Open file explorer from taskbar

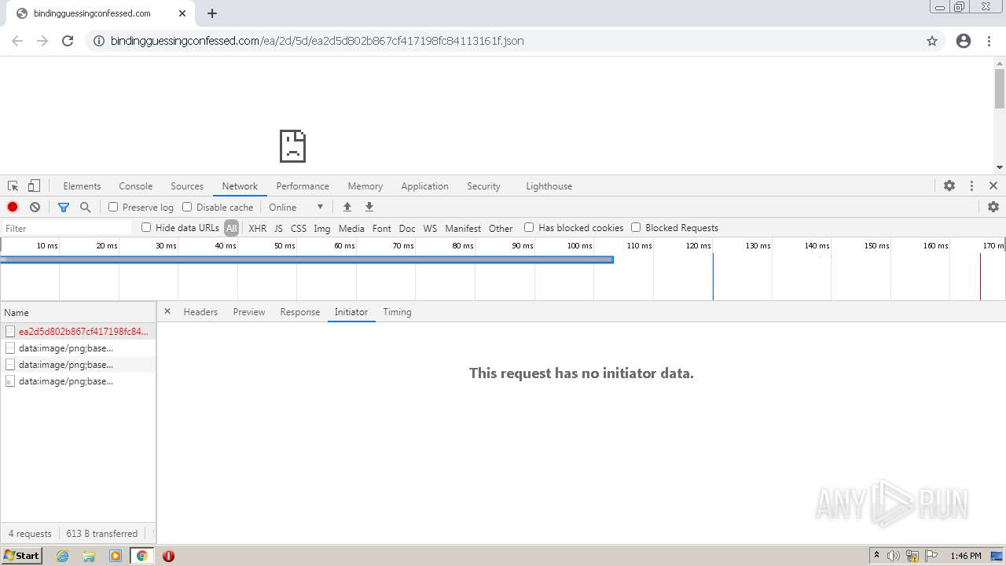coord(89,556)
